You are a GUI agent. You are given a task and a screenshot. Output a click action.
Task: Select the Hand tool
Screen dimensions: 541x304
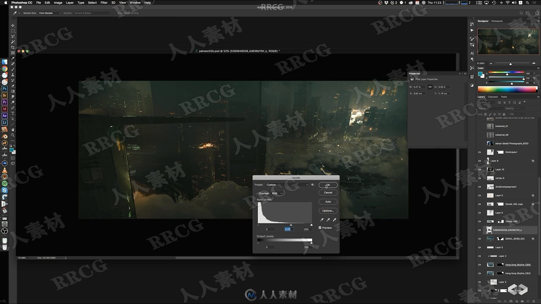pos(13,130)
